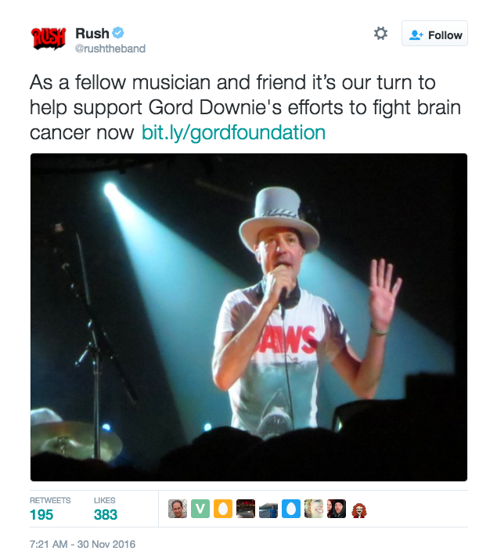The width and height of the screenshot is (497, 558).
Task: Click the first liker's face avatar
Action: point(178,509)
